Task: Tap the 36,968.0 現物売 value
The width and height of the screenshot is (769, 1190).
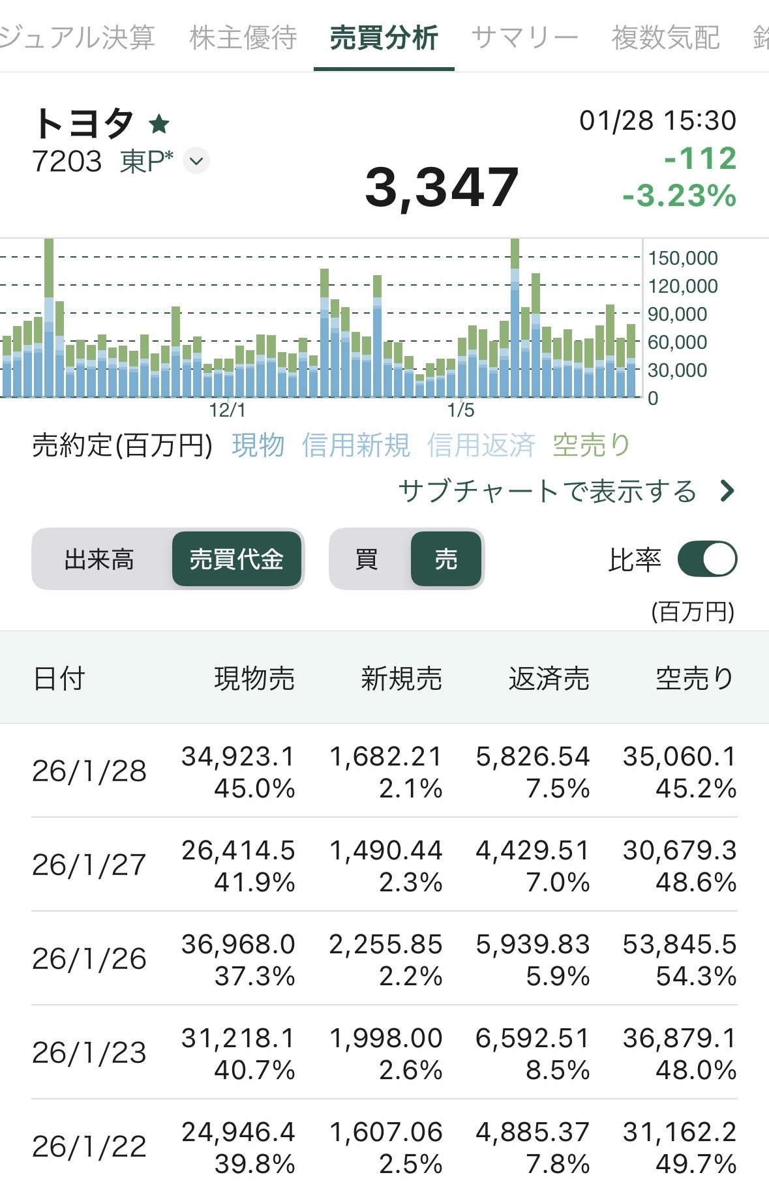Action: (x=238, y=944)
